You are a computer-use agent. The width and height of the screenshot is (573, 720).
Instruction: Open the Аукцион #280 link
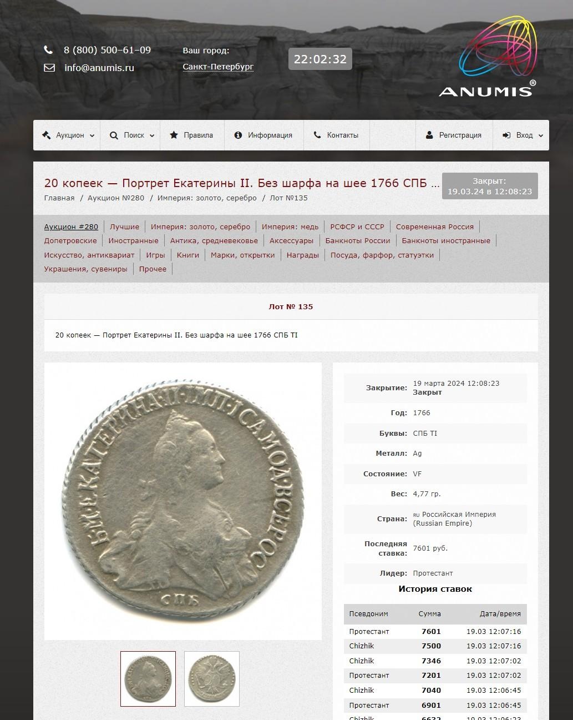pyautogui.click(x=71, y=226)
